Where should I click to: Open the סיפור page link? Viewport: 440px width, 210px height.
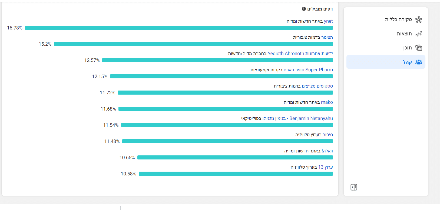(328, 135)
